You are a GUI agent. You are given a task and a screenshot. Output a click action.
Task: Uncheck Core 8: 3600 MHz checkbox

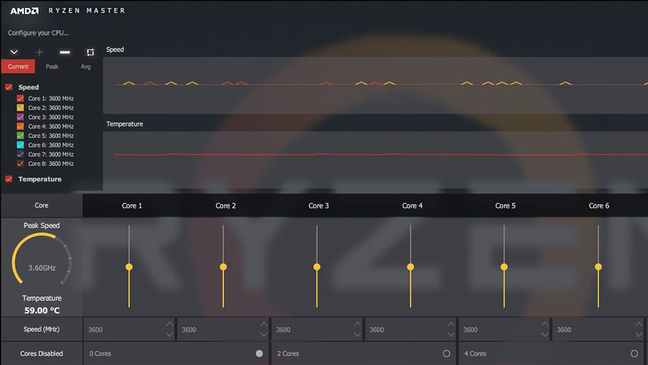tap(20, 163)
